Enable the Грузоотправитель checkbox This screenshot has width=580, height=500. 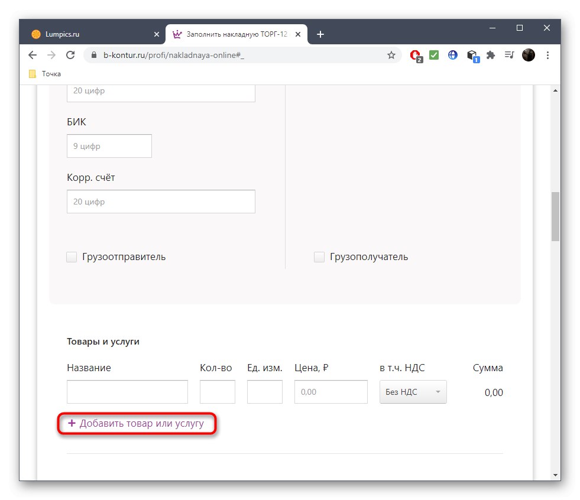[72, 257]
